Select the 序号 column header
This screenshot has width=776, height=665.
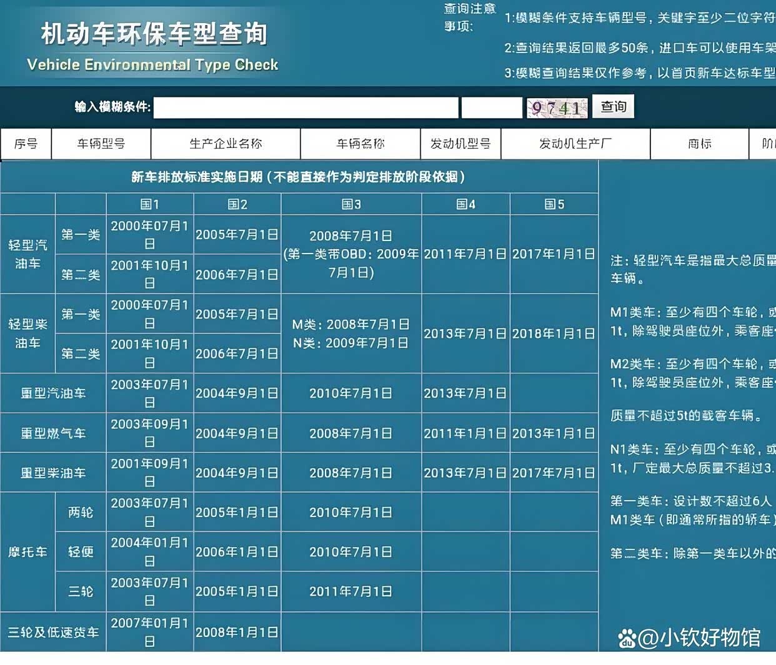pos(26,144)
